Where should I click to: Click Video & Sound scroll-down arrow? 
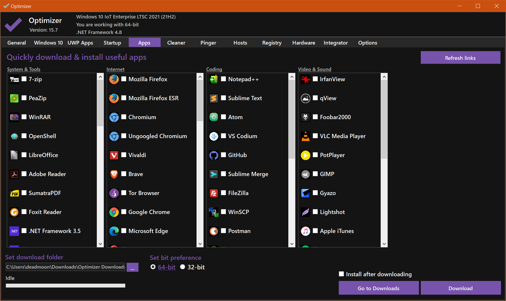(x=384, y=244)
